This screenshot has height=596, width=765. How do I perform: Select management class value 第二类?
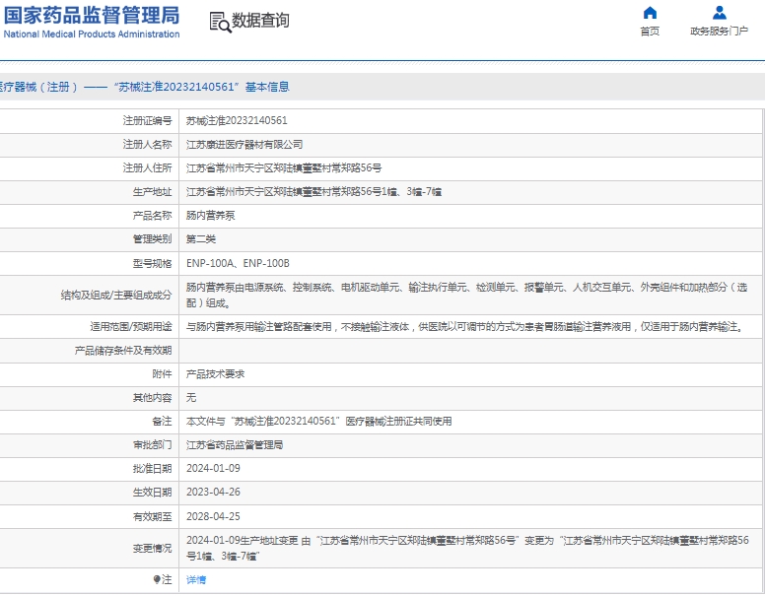201,239
